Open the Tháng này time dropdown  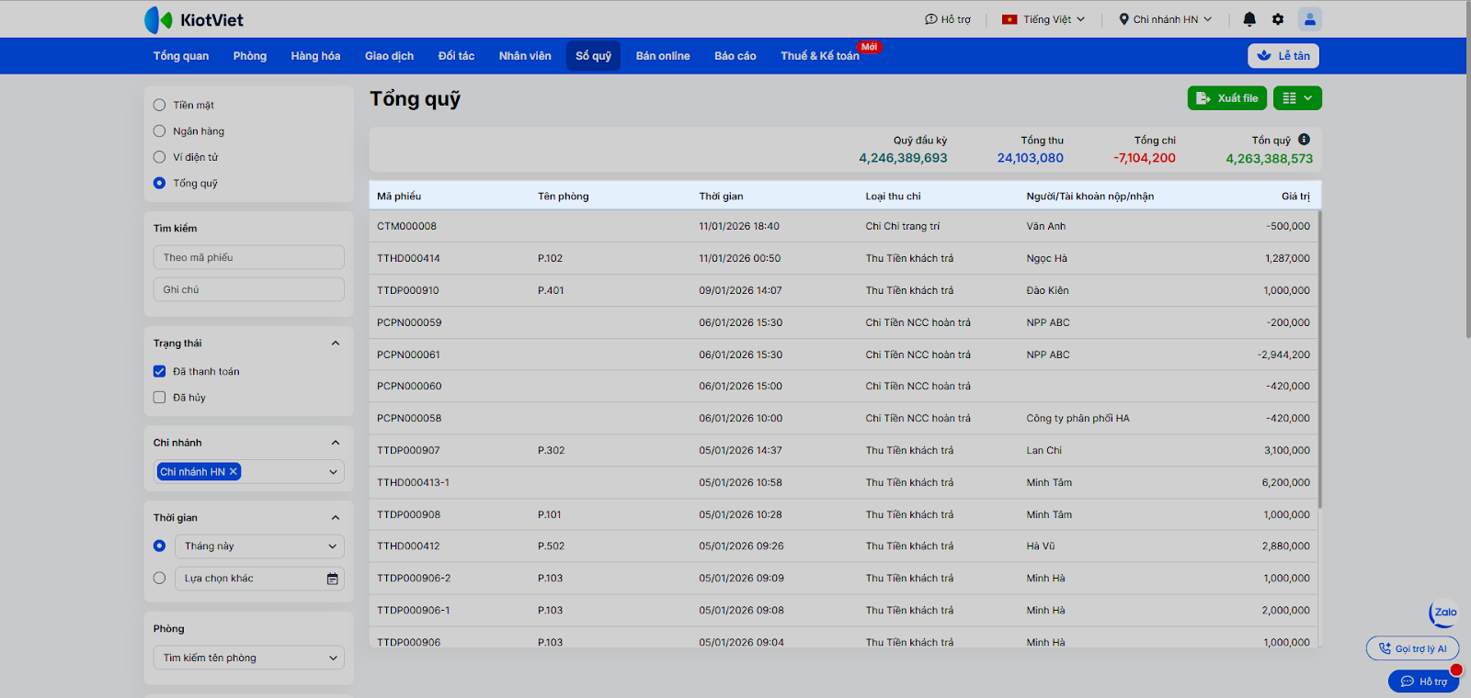259,546
